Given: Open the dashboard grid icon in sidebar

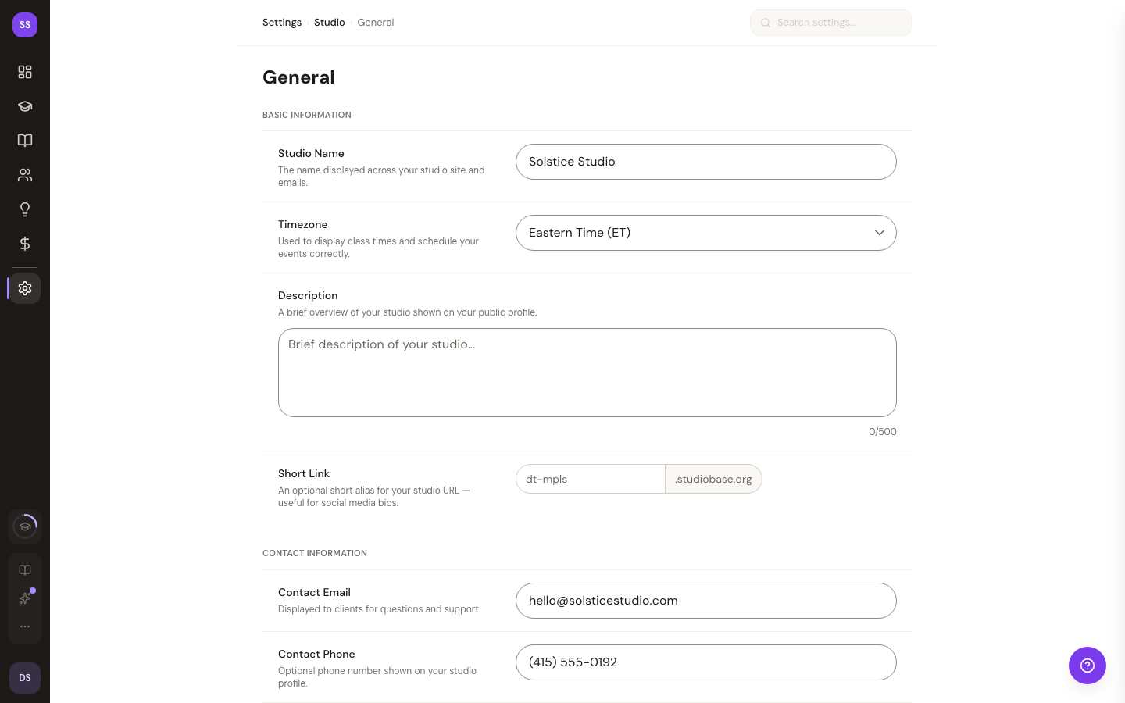Looking at the screenshot, I should [25, 72].
